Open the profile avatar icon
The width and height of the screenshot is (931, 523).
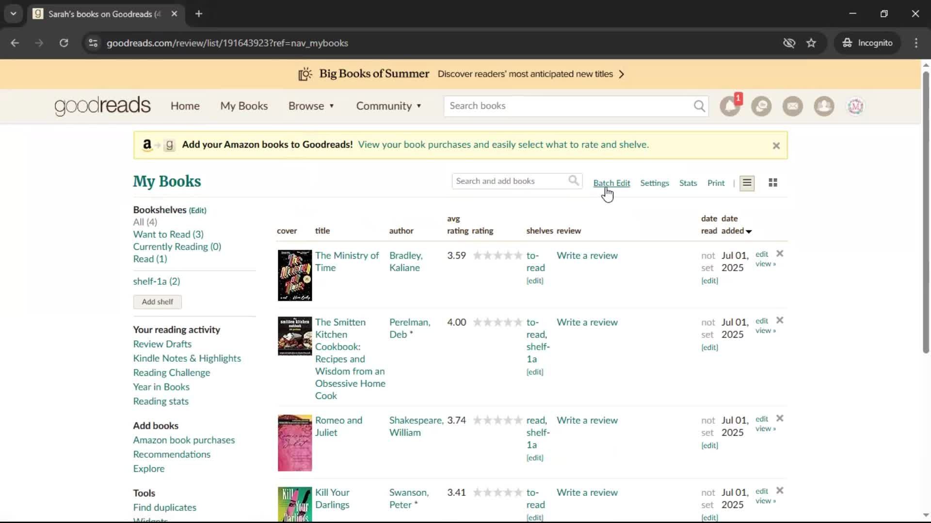pyautogui.click(x=855, y=106)
